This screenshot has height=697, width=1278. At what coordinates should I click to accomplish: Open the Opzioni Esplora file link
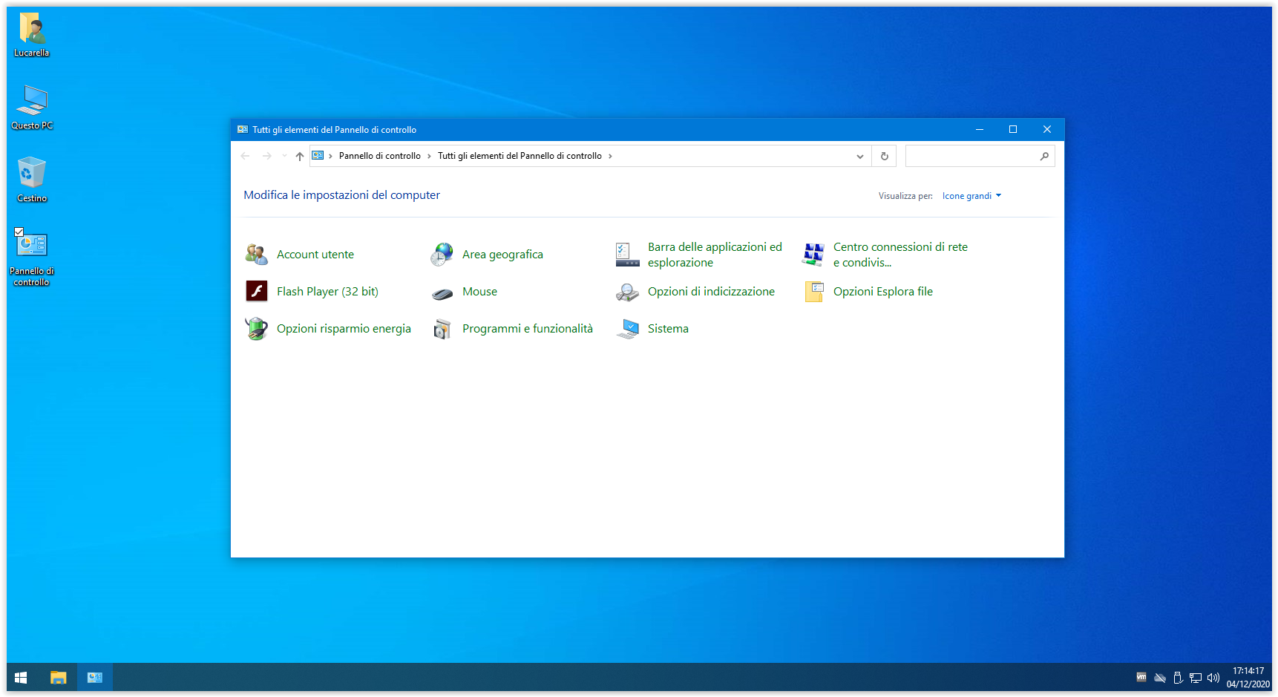click(883, 292)
